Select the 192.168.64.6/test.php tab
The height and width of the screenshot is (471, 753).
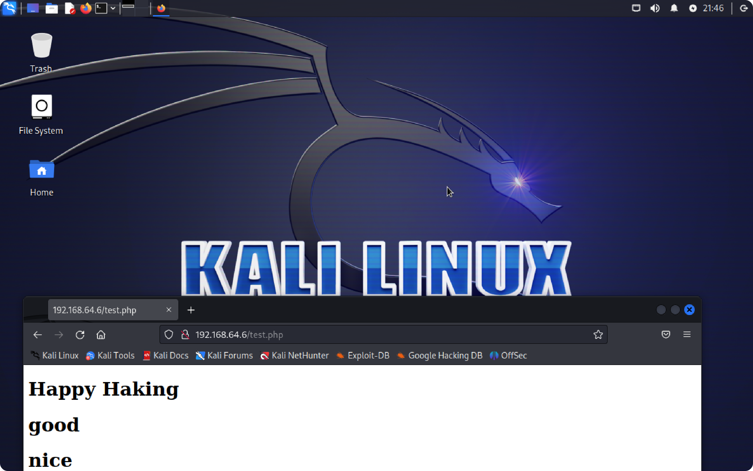coord(113,310)
